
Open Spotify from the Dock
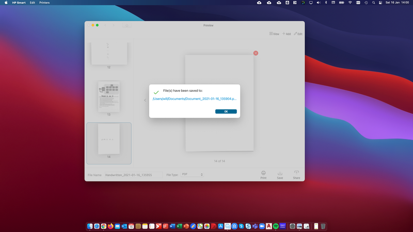pyautogui.click(x=276, y=226)
